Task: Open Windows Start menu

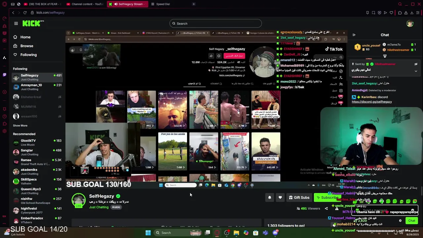Action: tap(148, 233)
